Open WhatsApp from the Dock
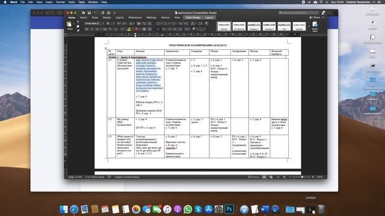385x216 pixels. pos(188,209)
